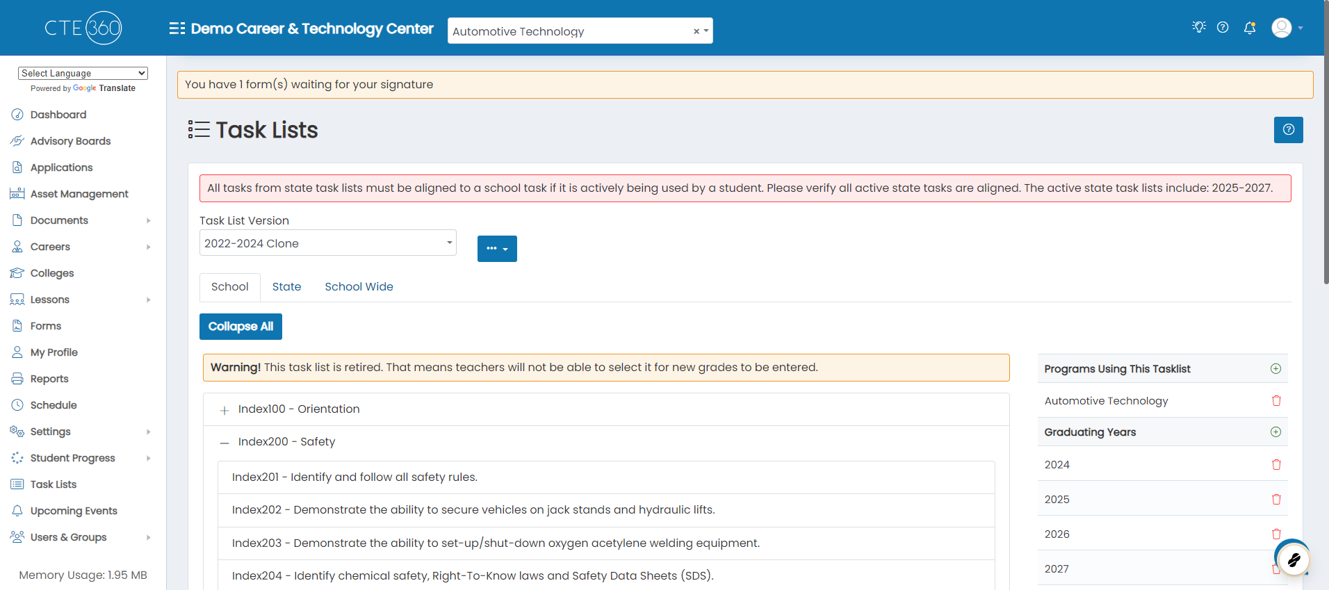The width and height of the screenshot is (1329, 590).
Task: Delete graduating year 2025
Action: click(1276, 499)
